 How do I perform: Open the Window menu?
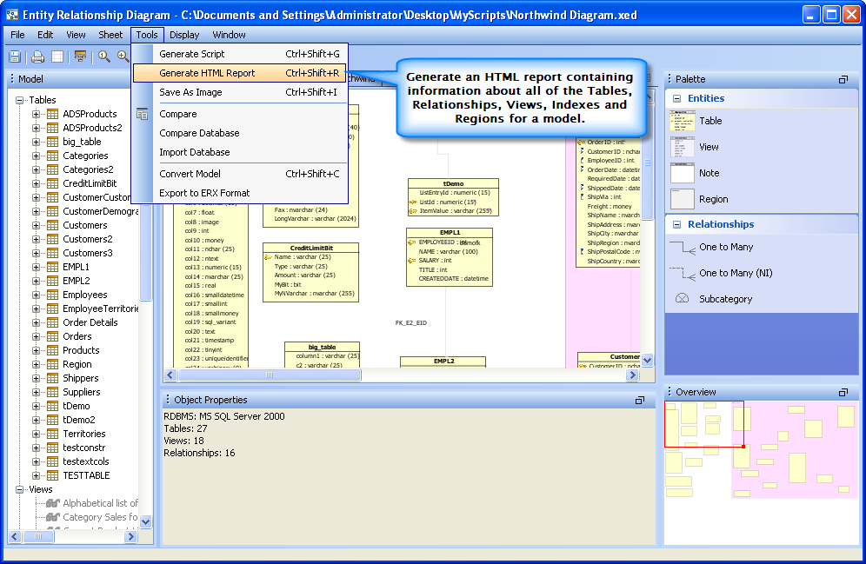[x=230, y=35]
